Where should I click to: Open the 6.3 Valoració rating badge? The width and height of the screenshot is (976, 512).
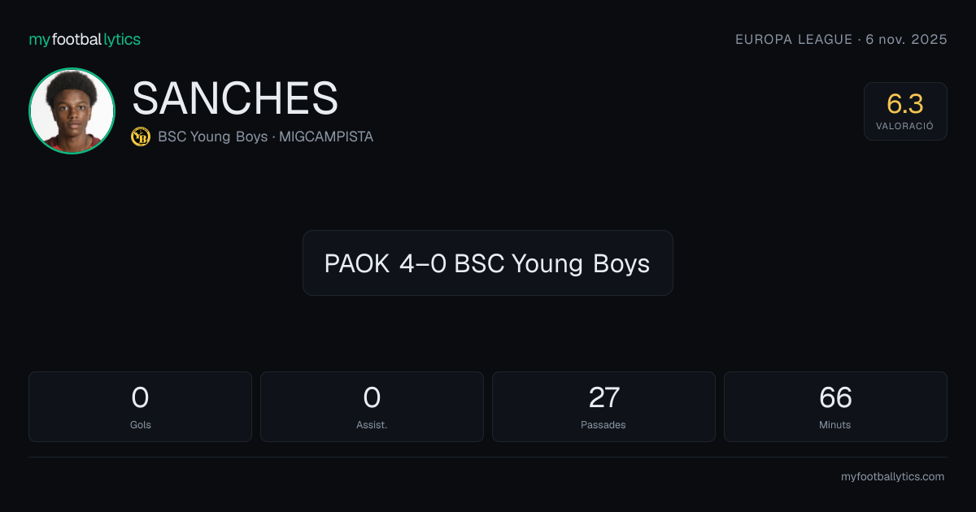[905, 111]
